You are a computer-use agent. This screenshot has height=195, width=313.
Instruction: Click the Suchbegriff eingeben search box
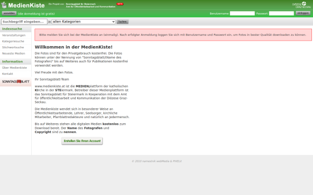click(x=24, y=21)
